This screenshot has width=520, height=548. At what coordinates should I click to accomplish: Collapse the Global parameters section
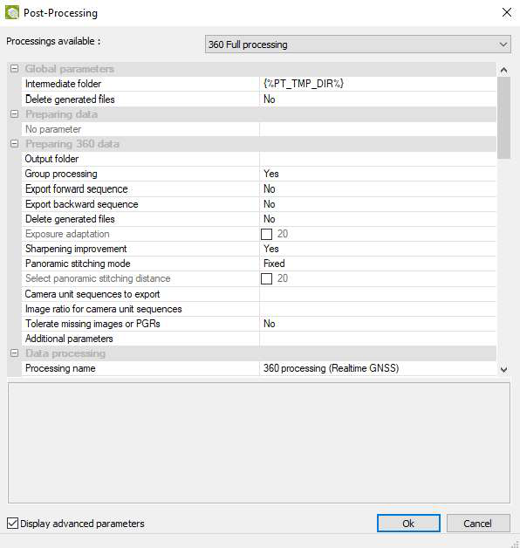[14, 69]
